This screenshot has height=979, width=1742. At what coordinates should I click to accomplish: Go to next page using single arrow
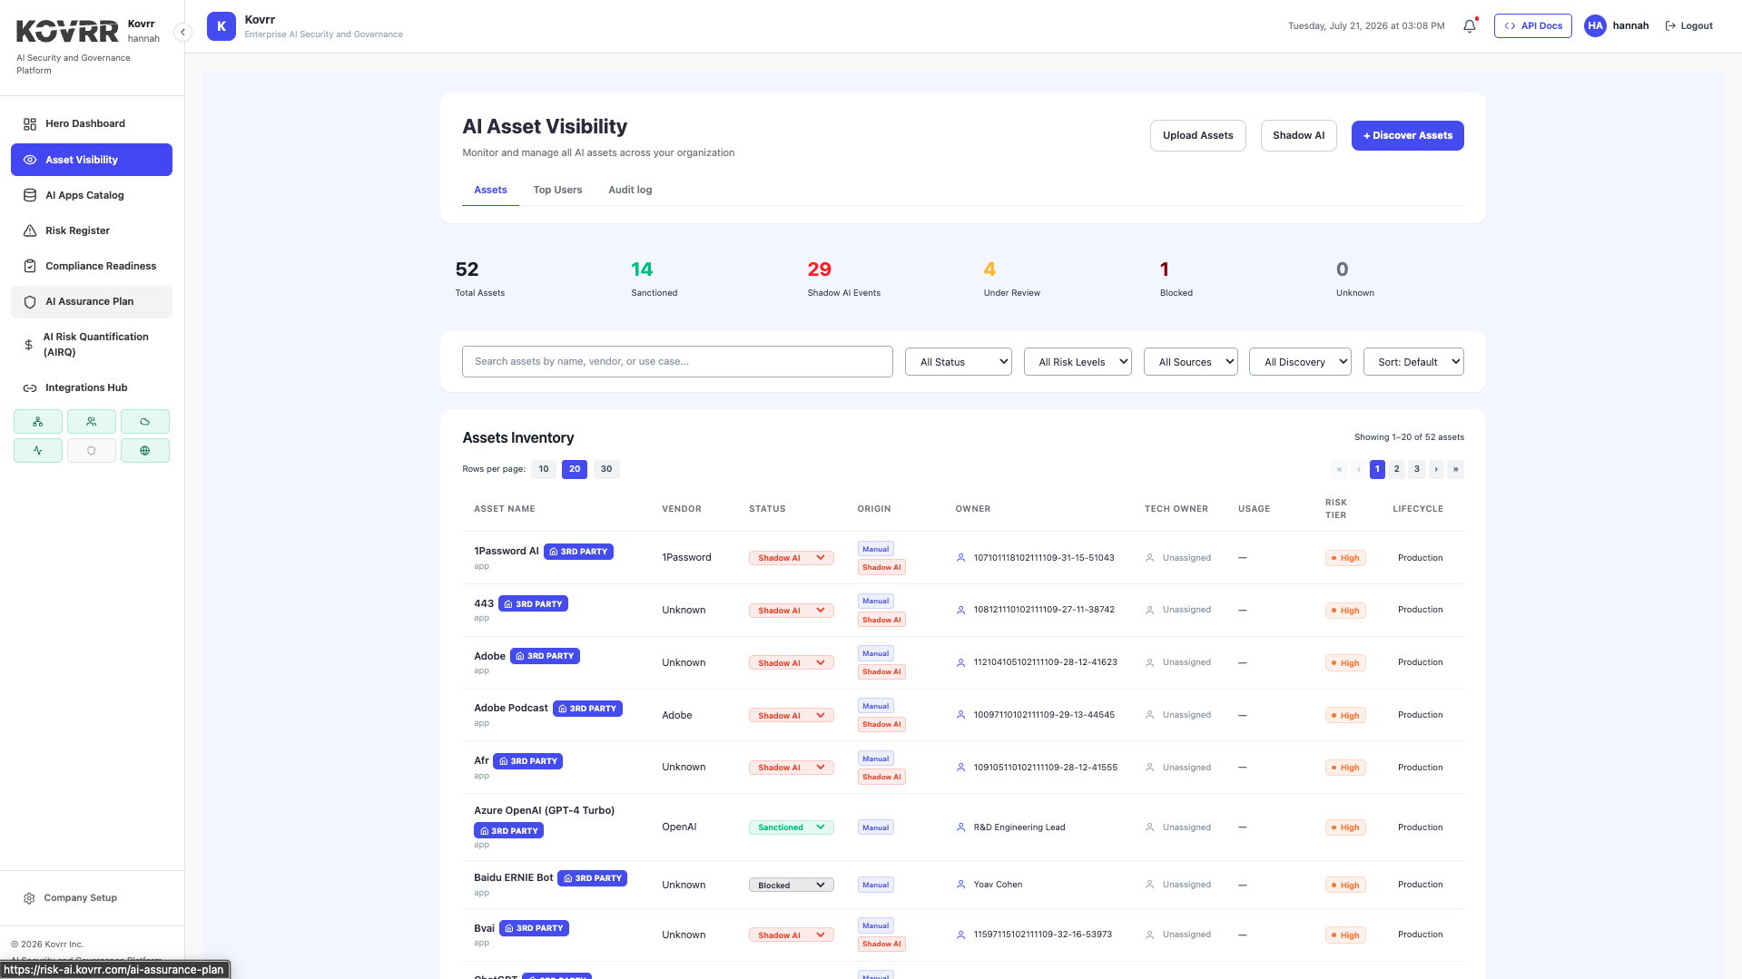(x=1436, y=469)
